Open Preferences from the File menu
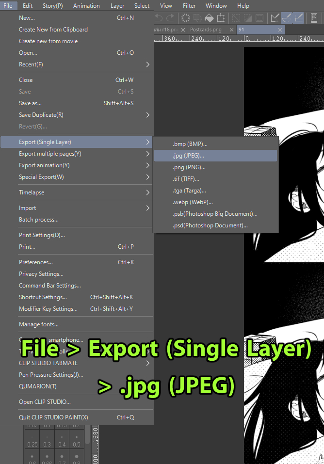324x464 pixels. [x=36, y=262]
